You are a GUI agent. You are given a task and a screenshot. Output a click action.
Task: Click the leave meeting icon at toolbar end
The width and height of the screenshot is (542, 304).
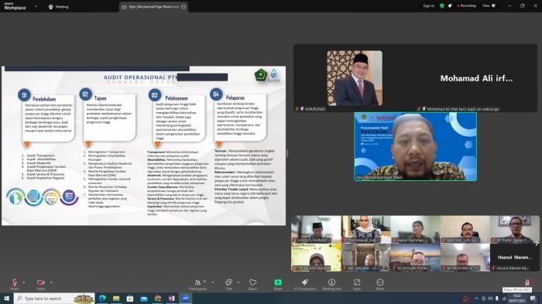(528, 282)
